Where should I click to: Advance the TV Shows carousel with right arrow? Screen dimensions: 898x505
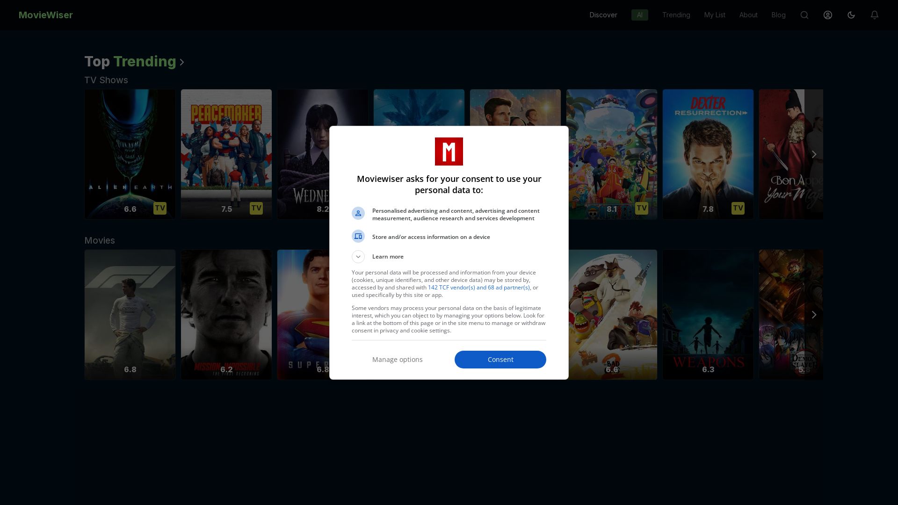click(x=814, y=154)
